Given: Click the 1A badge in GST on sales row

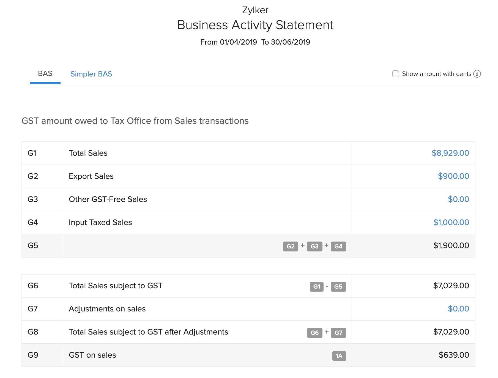Looking at the screenshot, I should [x=339, y=356].
